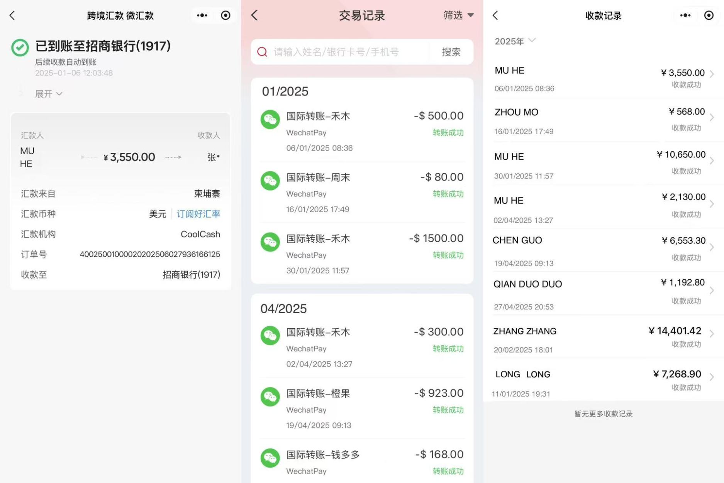
Task: Go back from the 交易记录 page
Action: (x=254, y=15)
